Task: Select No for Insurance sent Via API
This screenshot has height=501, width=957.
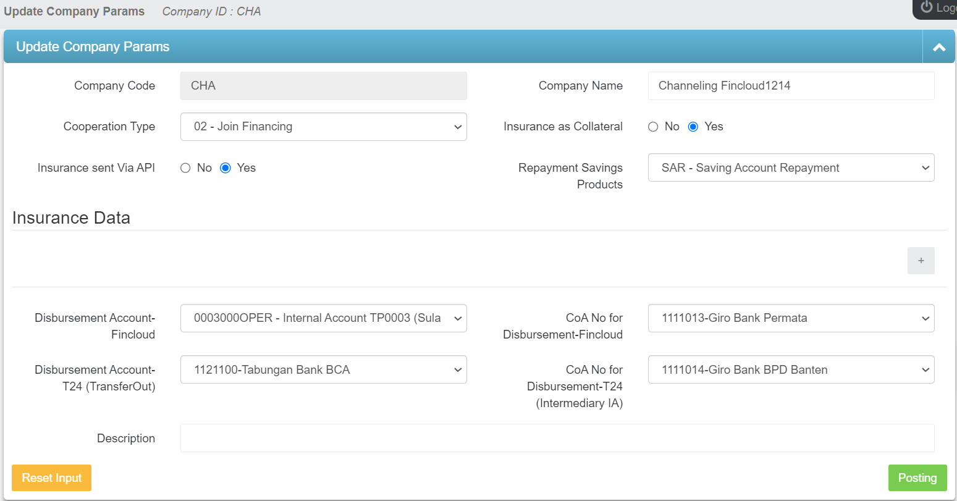Action: pos(185,168)
